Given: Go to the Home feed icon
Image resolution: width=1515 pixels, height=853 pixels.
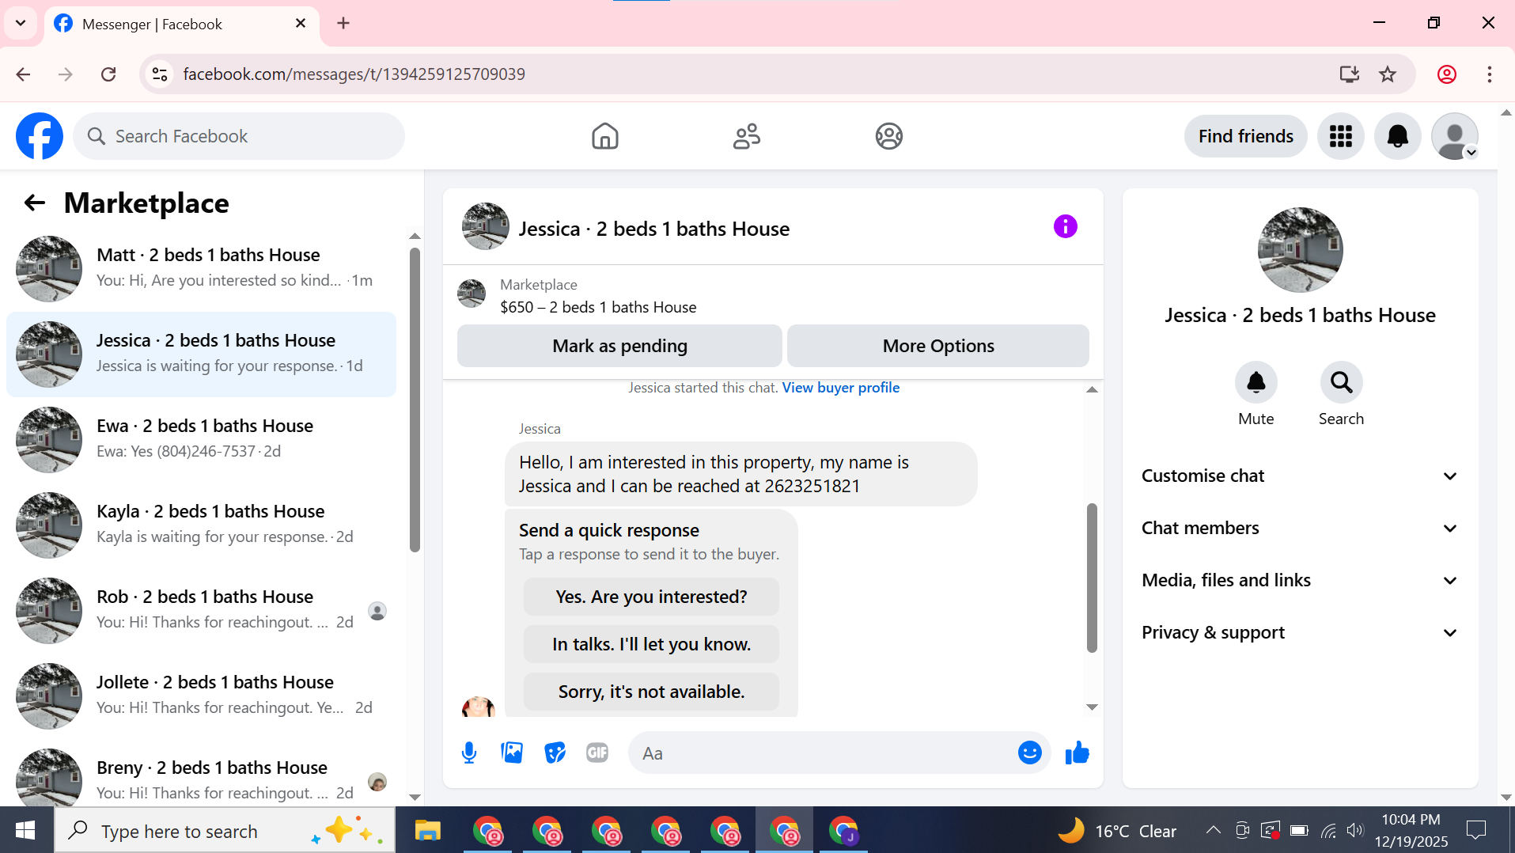Looking at the screenshot, I should coord(605,136).
